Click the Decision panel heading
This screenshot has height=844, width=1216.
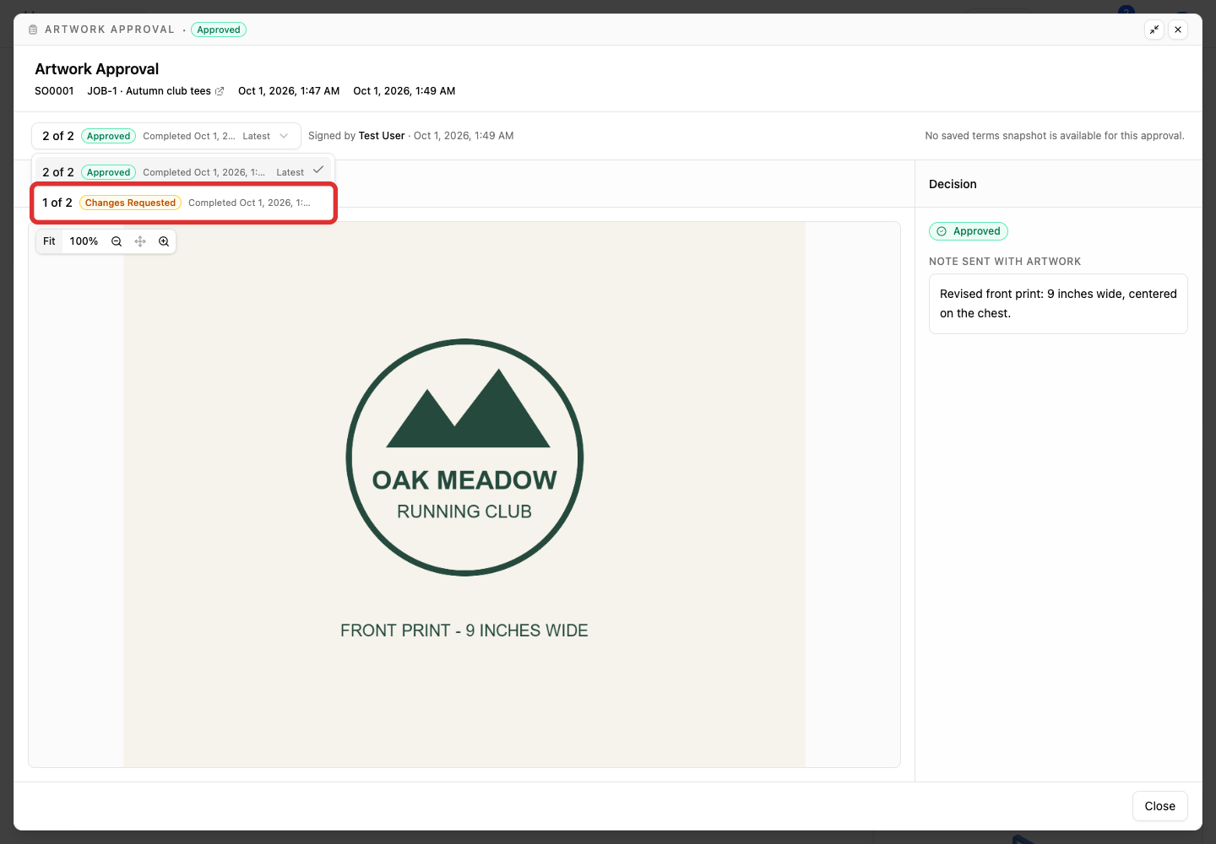[x=953, y=184]
